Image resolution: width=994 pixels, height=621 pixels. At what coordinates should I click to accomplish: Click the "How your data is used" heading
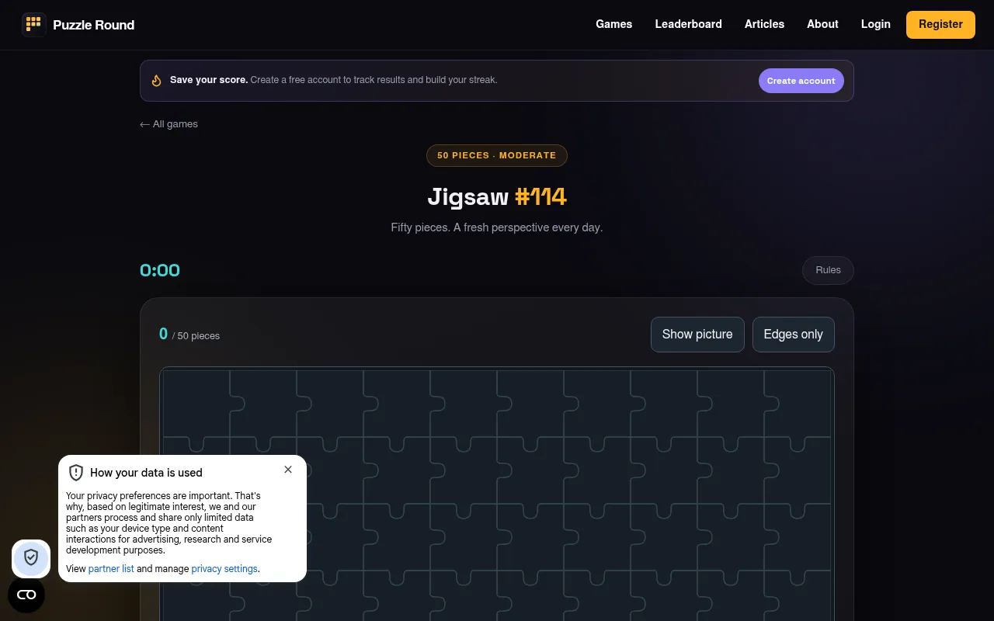(x=146, y=473)
